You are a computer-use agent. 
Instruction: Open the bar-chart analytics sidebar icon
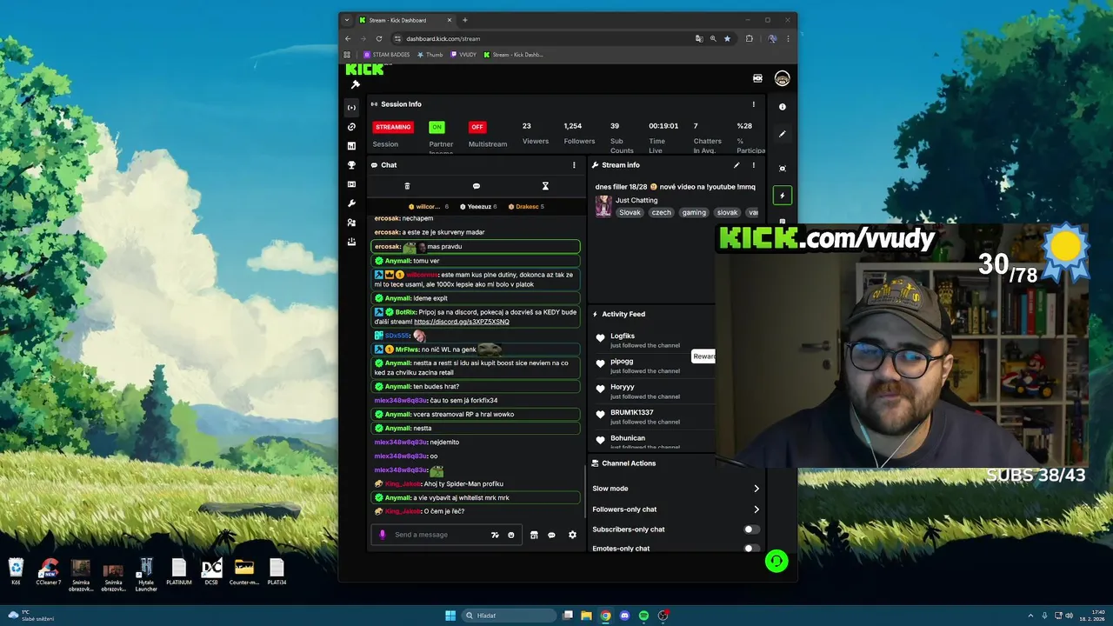[351, 146]
